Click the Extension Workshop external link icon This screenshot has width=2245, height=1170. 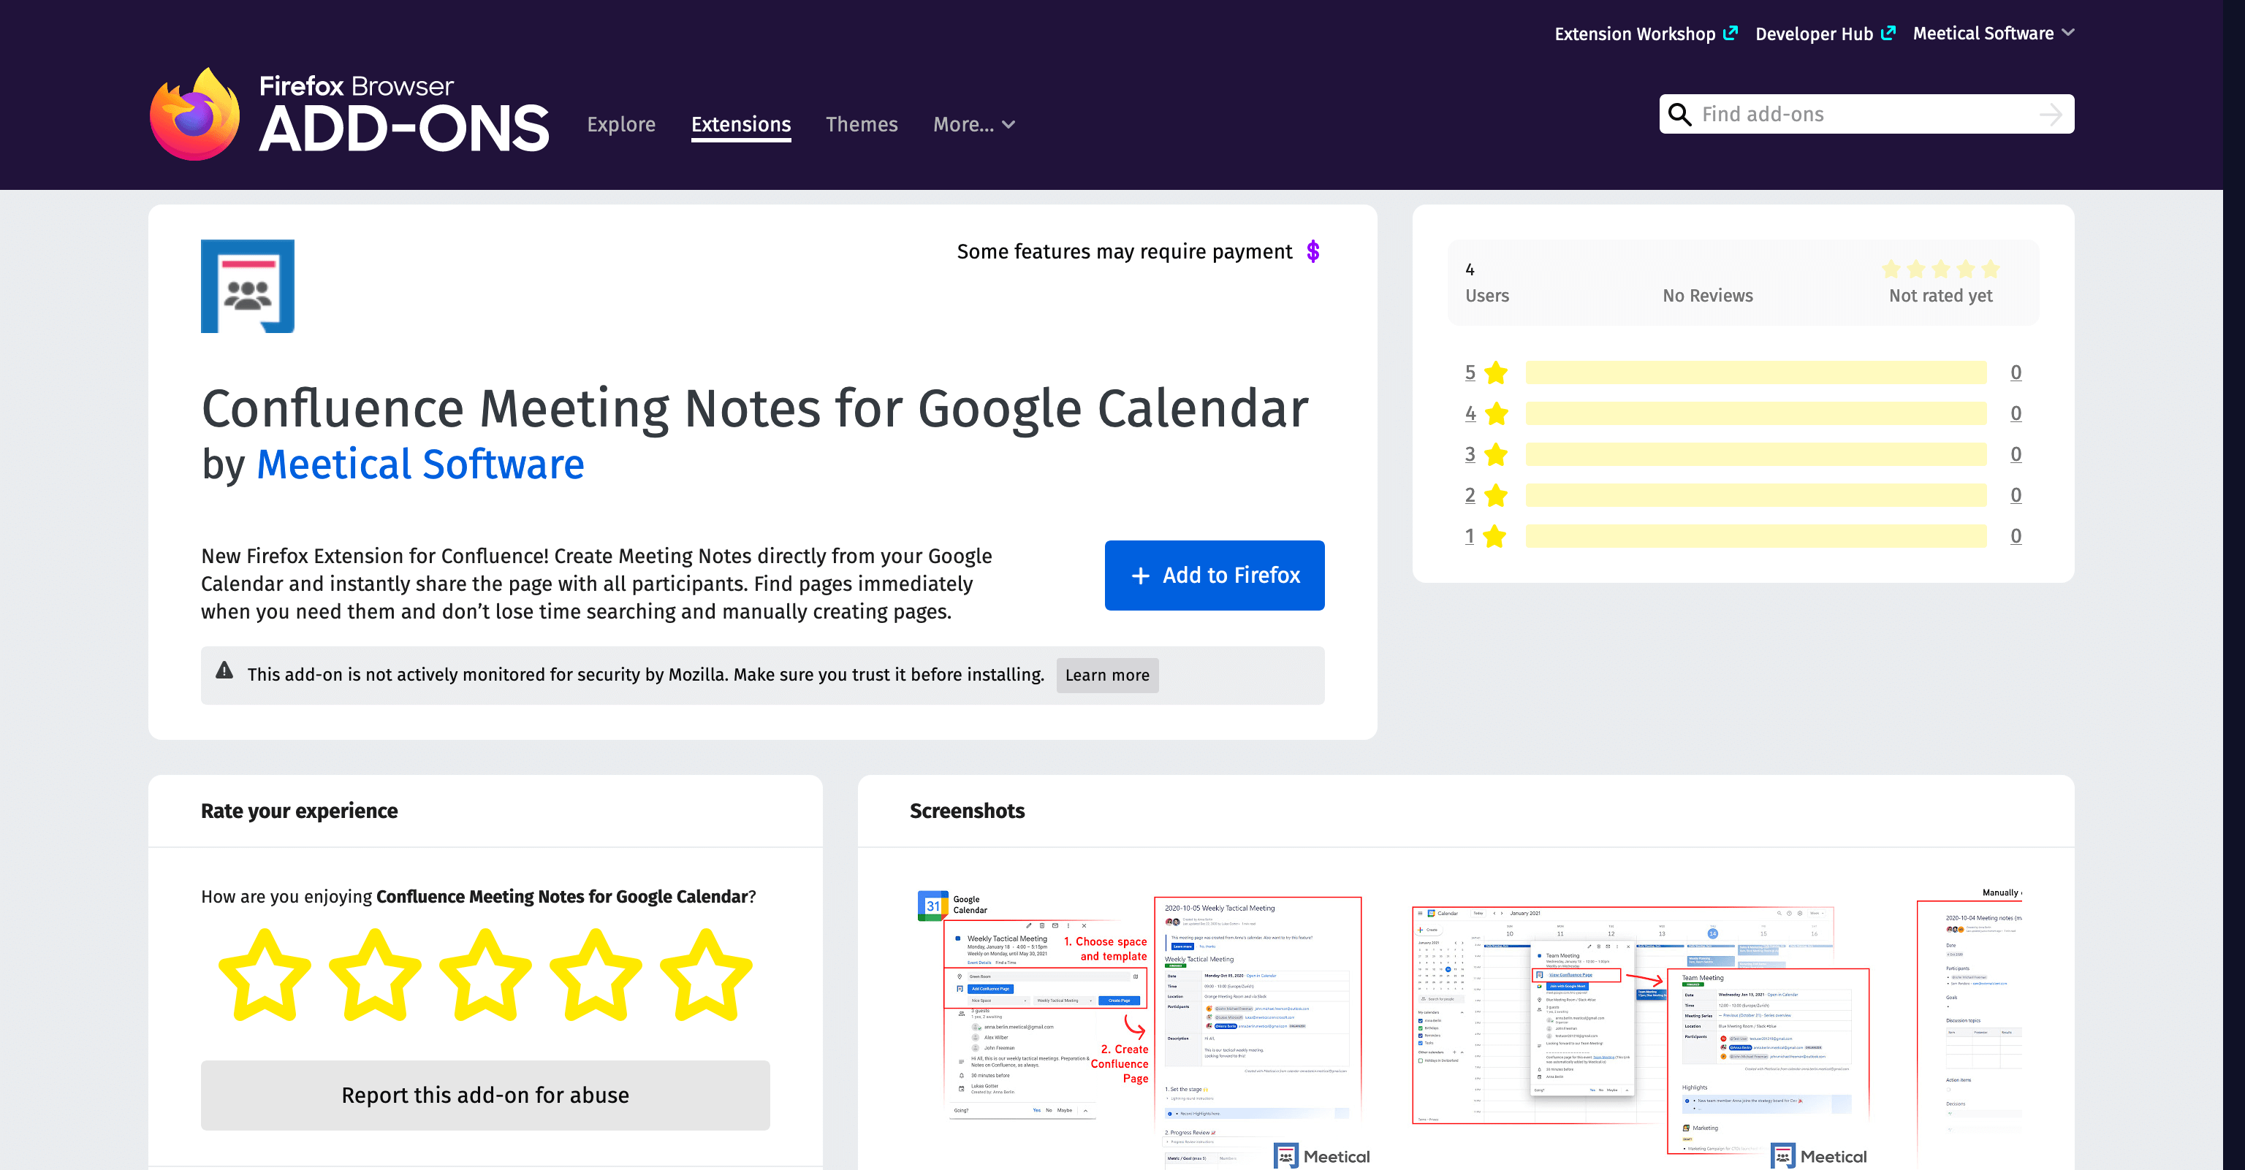[x=1731, y=33]
